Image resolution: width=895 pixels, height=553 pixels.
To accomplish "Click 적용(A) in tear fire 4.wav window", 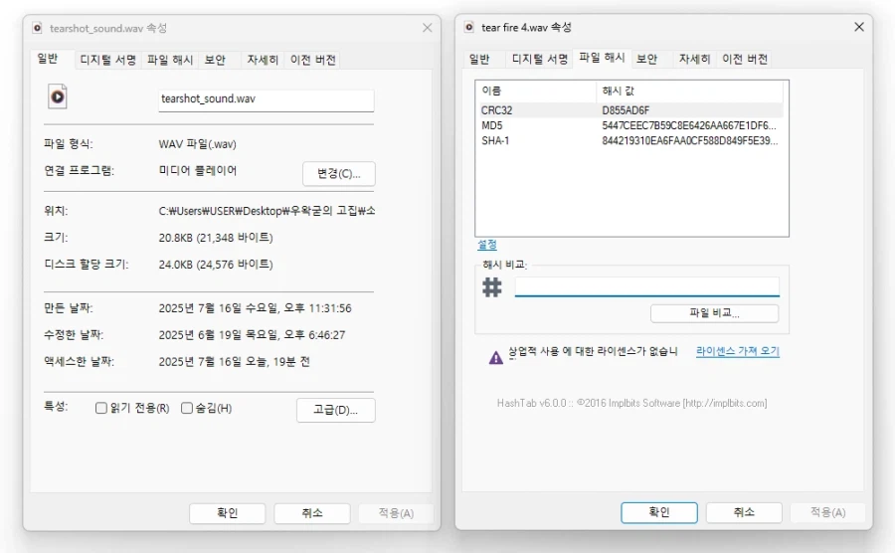I will [828, 512].
